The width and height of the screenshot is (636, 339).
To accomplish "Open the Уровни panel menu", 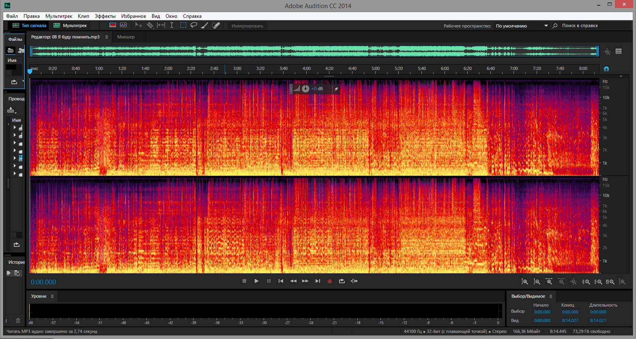I will 52,296.
